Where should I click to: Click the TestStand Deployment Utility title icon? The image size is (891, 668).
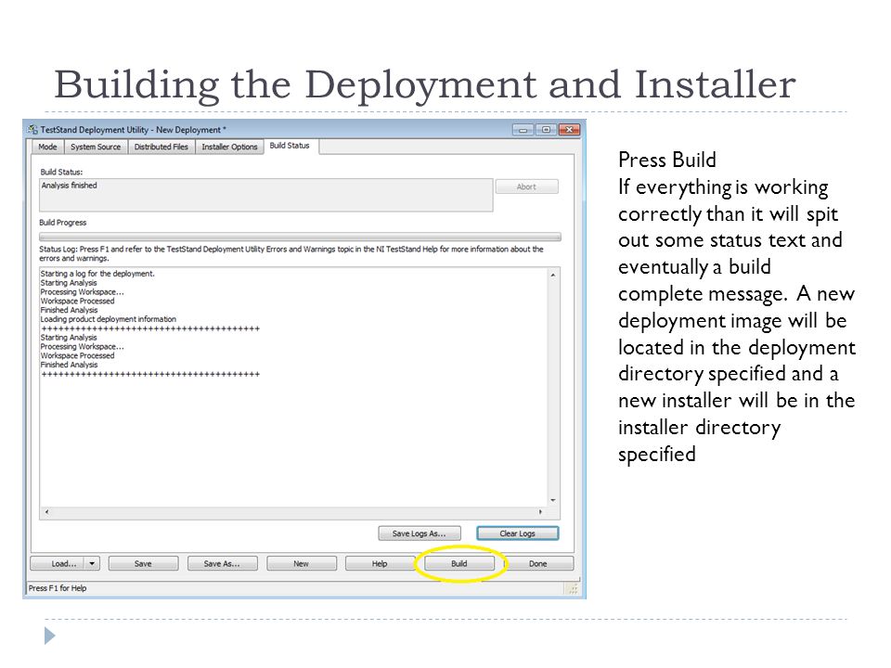[32, 130]
